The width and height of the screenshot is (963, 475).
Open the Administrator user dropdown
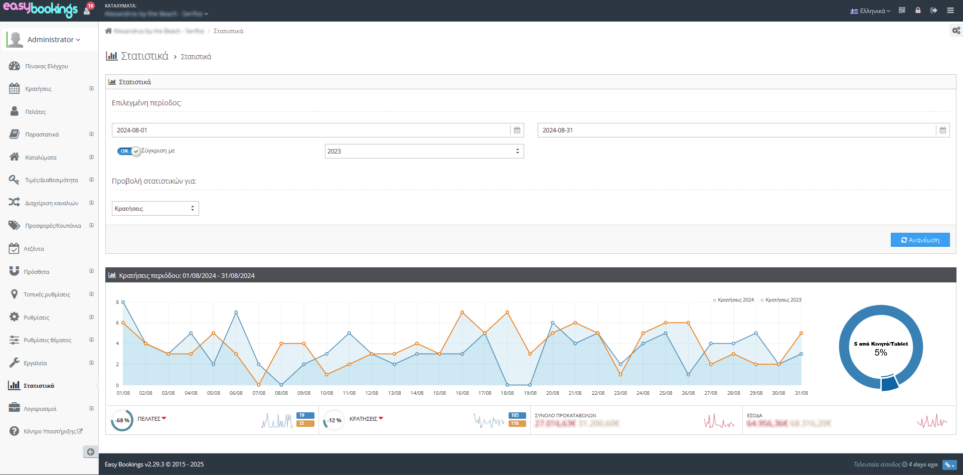click(53, 40)
